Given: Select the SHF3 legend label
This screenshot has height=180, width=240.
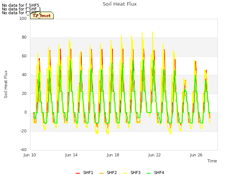Looking at the screenshot, I should [135, 172].
